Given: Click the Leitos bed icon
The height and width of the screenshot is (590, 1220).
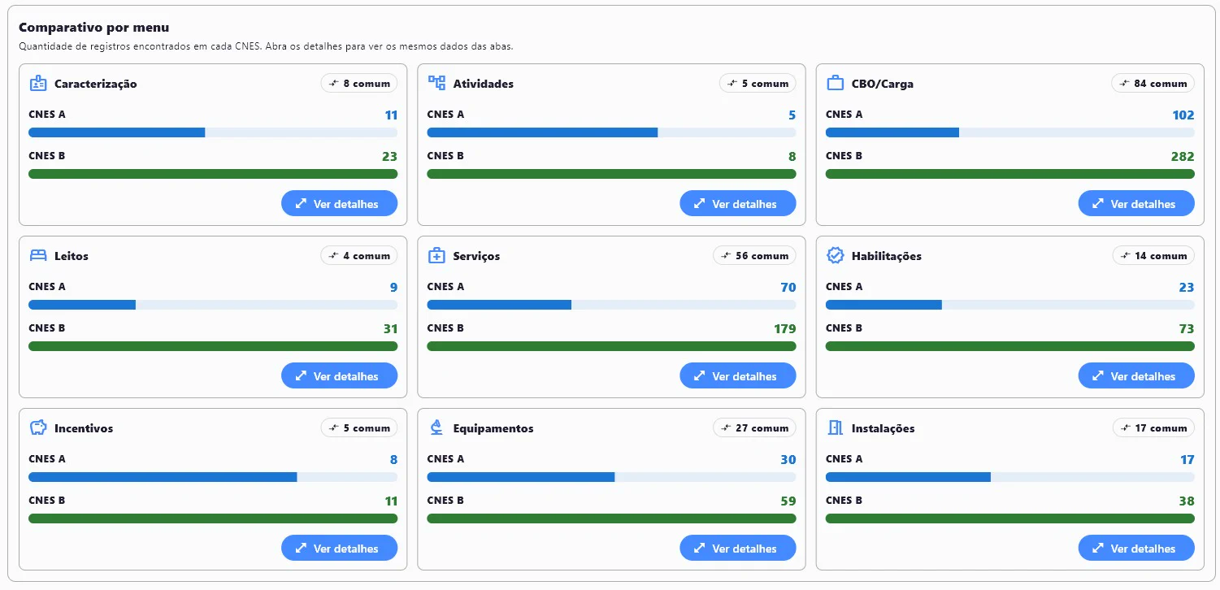Looking at the screenshot, I should (38, 255).
